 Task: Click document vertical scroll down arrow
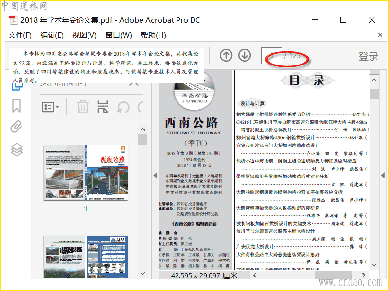(x=374, y=265)
